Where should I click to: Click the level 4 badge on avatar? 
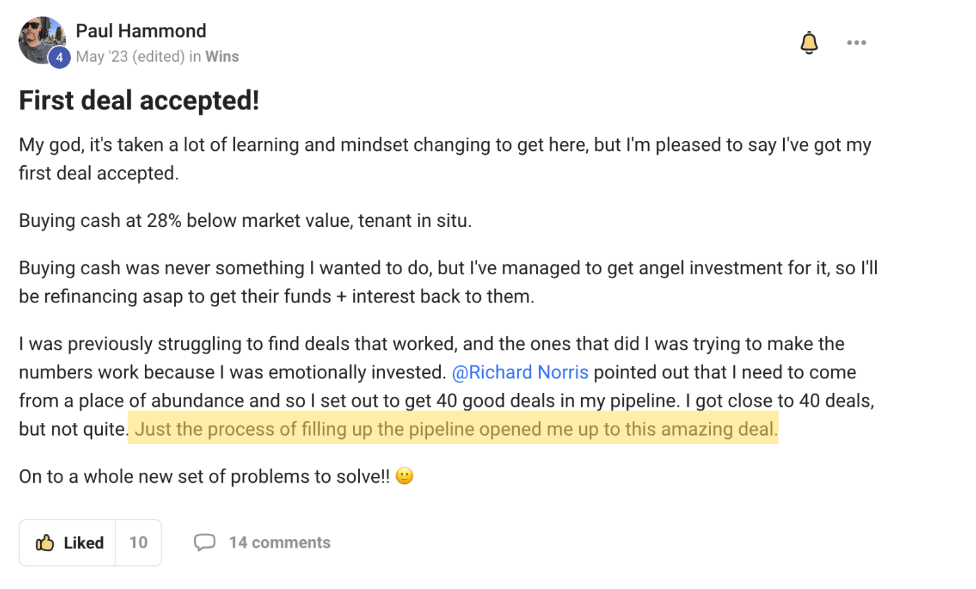point(59,57)
